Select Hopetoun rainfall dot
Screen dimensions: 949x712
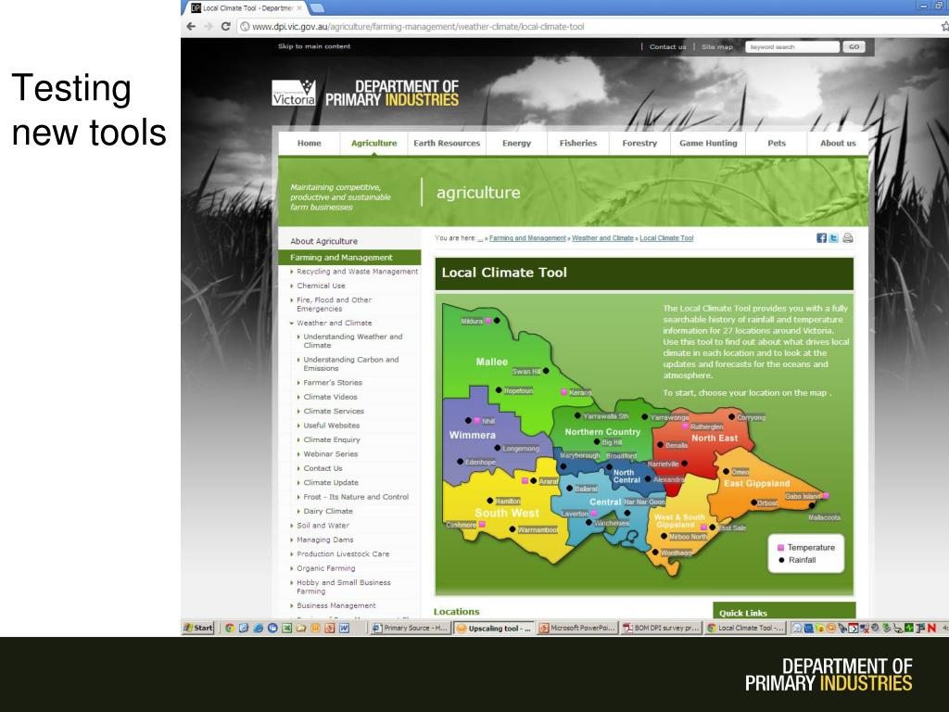pos(499,390)
